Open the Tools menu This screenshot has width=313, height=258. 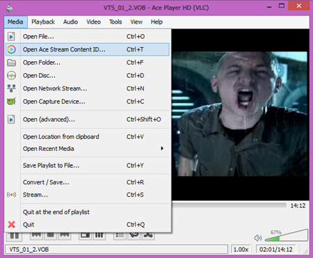(115, 22)
